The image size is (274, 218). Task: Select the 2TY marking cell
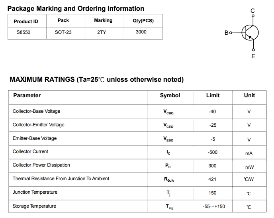pyautogui.click(x=102, y=32)
